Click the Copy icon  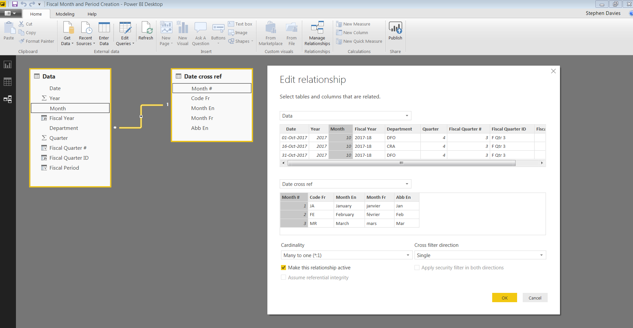[x=22, y=32]
